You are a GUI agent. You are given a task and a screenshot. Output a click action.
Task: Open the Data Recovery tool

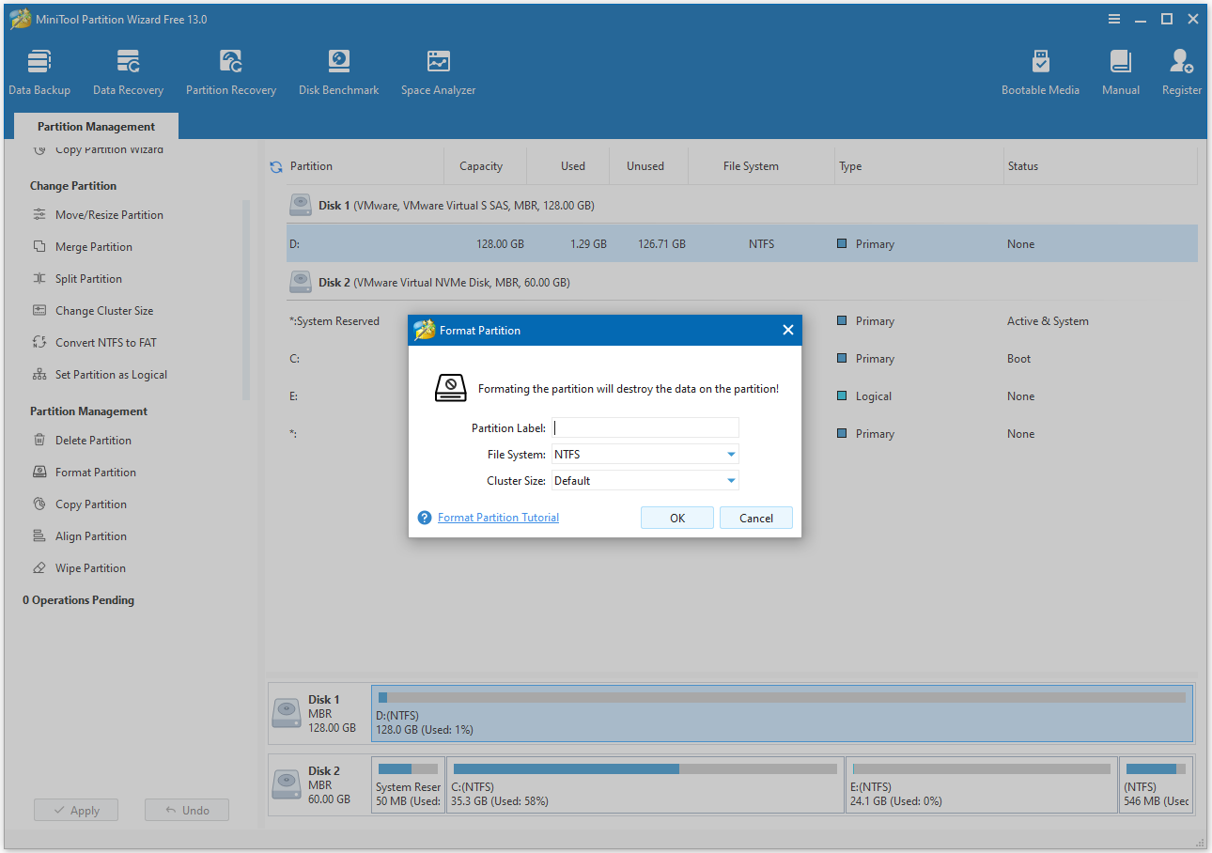[128, 70]
